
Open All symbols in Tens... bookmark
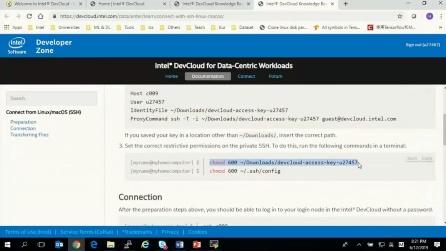tap(337, 27)
